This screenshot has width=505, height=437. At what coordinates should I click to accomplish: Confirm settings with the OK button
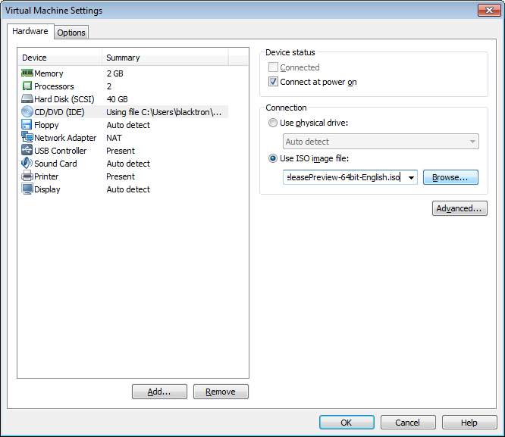tap(347, 422)
